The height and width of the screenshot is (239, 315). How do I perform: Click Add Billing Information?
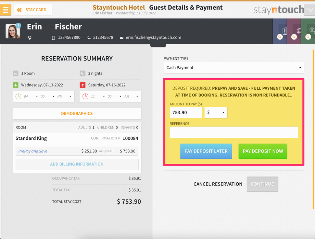pos(77,164)
